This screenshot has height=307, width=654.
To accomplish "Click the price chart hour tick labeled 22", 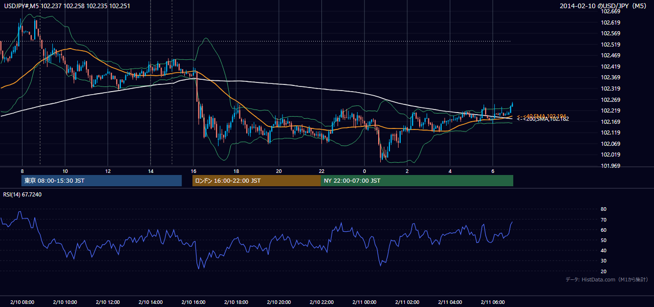I will click(x=321, y=170).
